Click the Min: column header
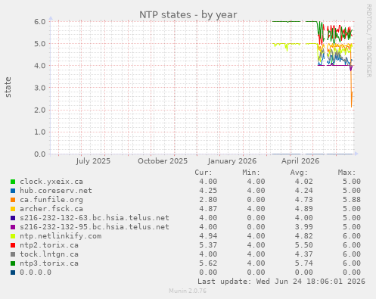This screenshot has height=299, width=376. pyautogui.click(x=251, y=173)
